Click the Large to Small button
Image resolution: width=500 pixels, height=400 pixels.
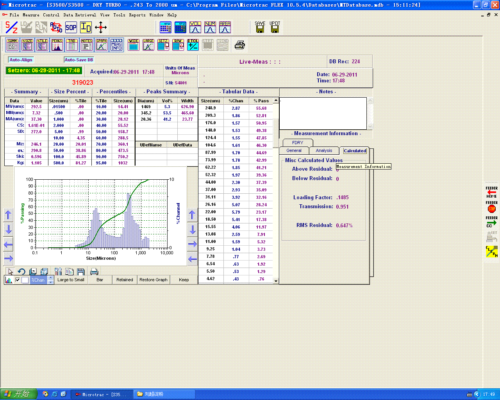click(71, 280)
